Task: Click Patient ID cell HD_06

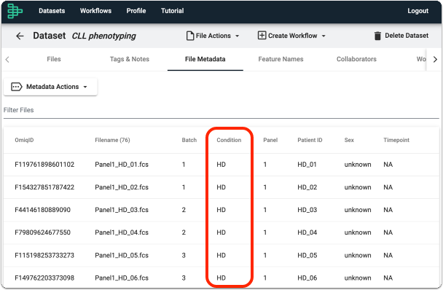Action: tap(307, 278)
